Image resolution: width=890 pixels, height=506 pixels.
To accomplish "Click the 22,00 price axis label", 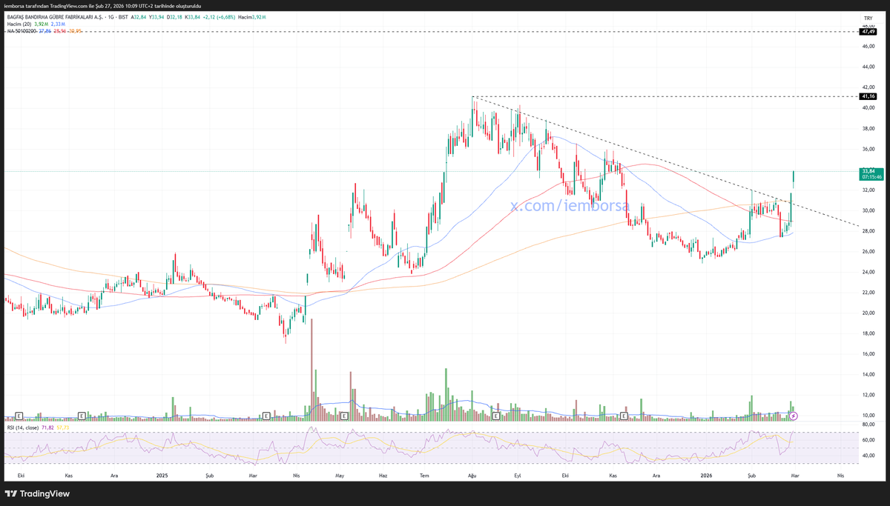I will point(868,292).
